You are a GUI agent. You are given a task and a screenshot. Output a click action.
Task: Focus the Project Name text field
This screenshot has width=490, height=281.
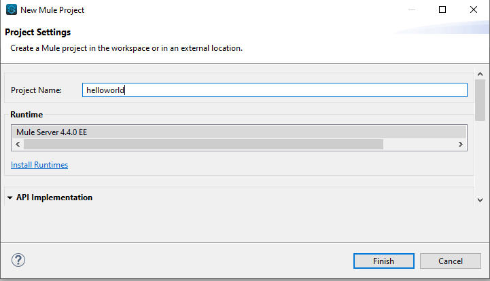275,90
